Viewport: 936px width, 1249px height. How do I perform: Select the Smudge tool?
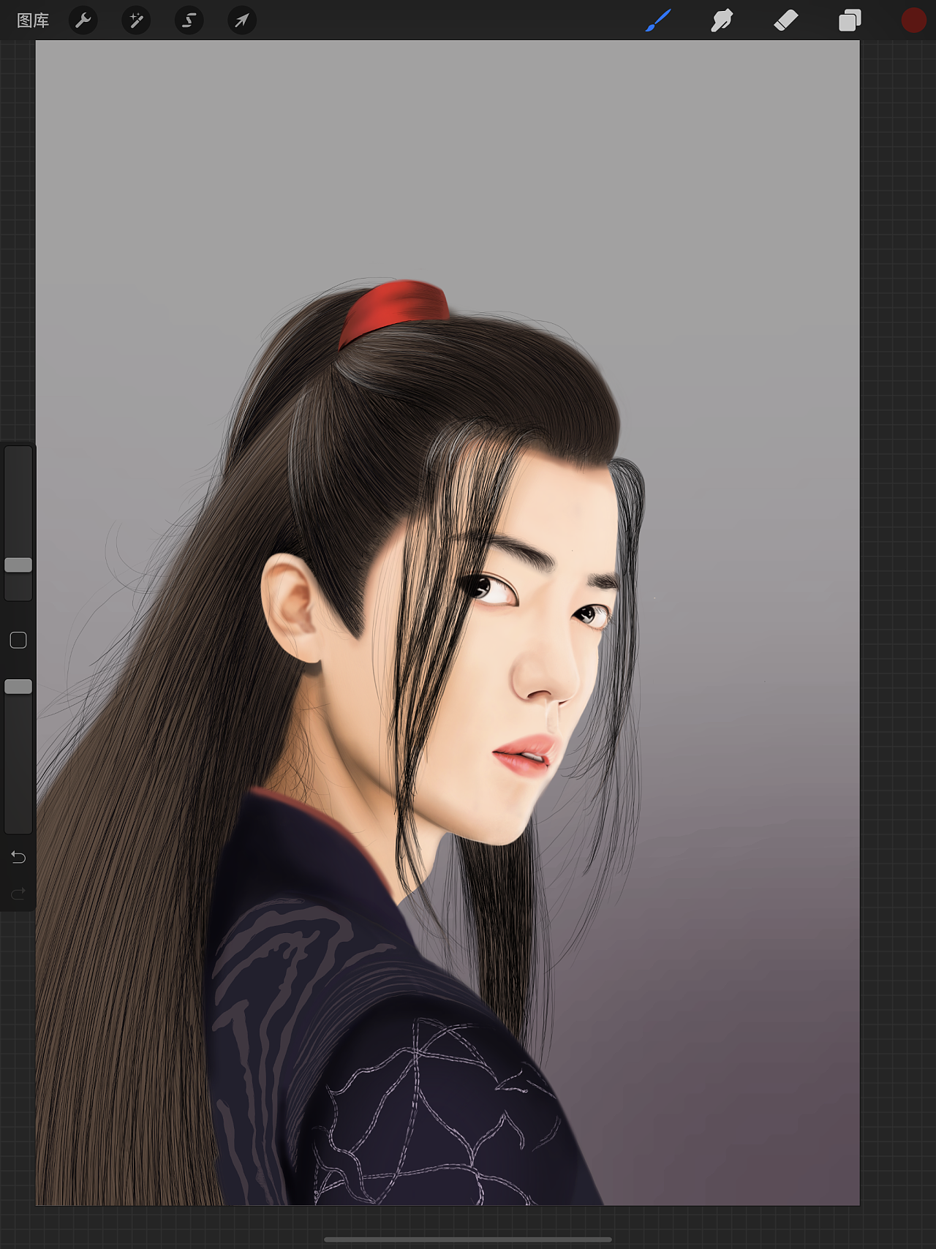[722, 20]
